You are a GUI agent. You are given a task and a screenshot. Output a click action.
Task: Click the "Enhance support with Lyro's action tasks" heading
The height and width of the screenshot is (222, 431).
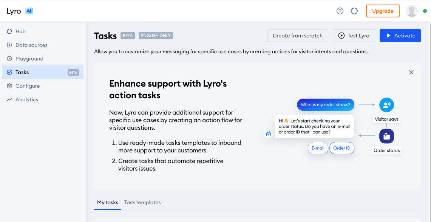[x=168, y=89]
